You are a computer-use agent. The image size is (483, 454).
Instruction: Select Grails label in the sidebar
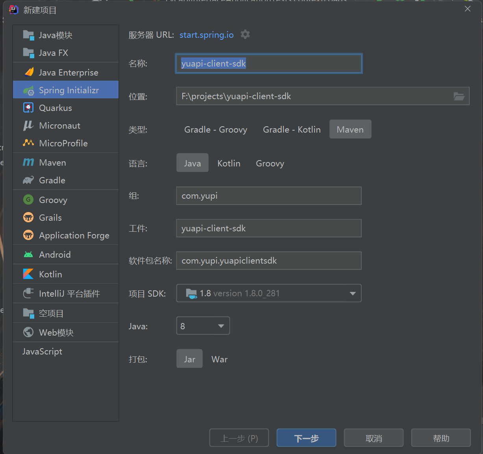pyautogui.click(x=50, y=218)
